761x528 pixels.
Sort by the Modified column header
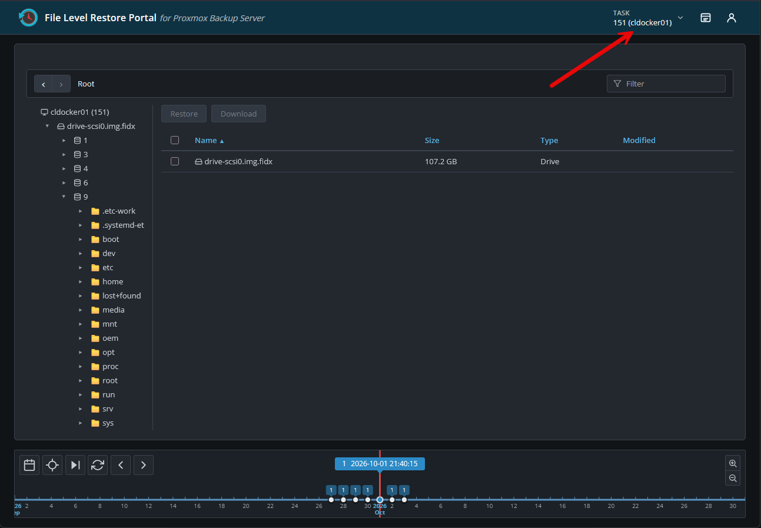(x=639, y=140)
